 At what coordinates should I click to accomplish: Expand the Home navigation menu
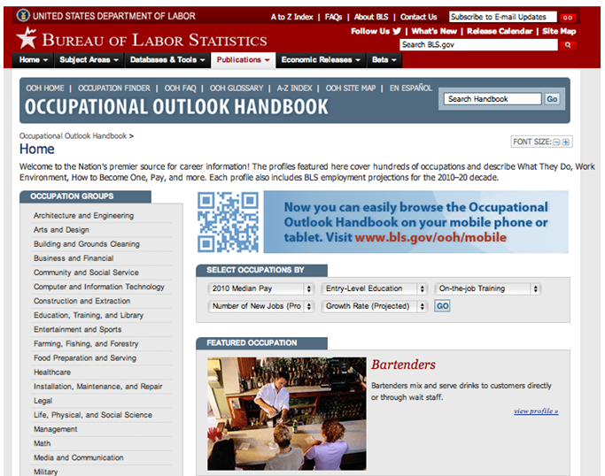(x=33, y=60)
